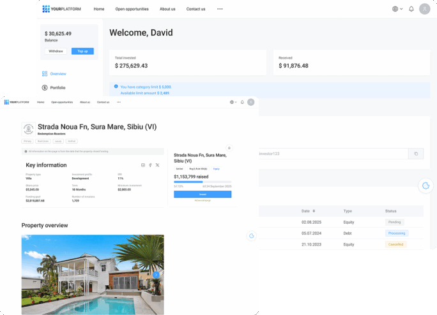This screenshot has width=437, height=315.
Task: Open the user avatar in the dashboard header
Action: 424,9
